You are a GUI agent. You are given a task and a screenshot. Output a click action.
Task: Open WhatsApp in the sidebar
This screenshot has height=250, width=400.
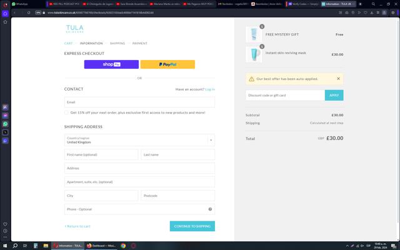coord(5,124)
